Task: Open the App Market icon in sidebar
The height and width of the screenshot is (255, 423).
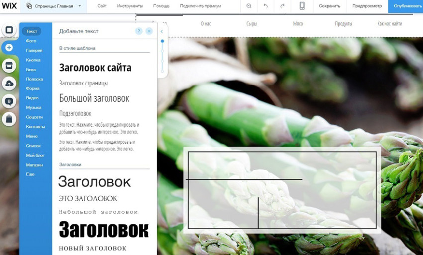Action: 9,66
